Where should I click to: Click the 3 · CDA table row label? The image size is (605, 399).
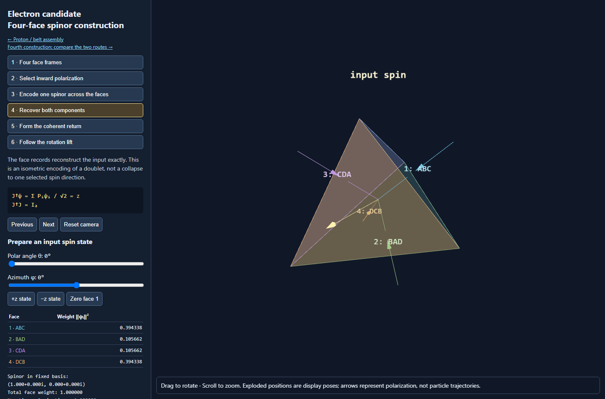tap(17, 350)
